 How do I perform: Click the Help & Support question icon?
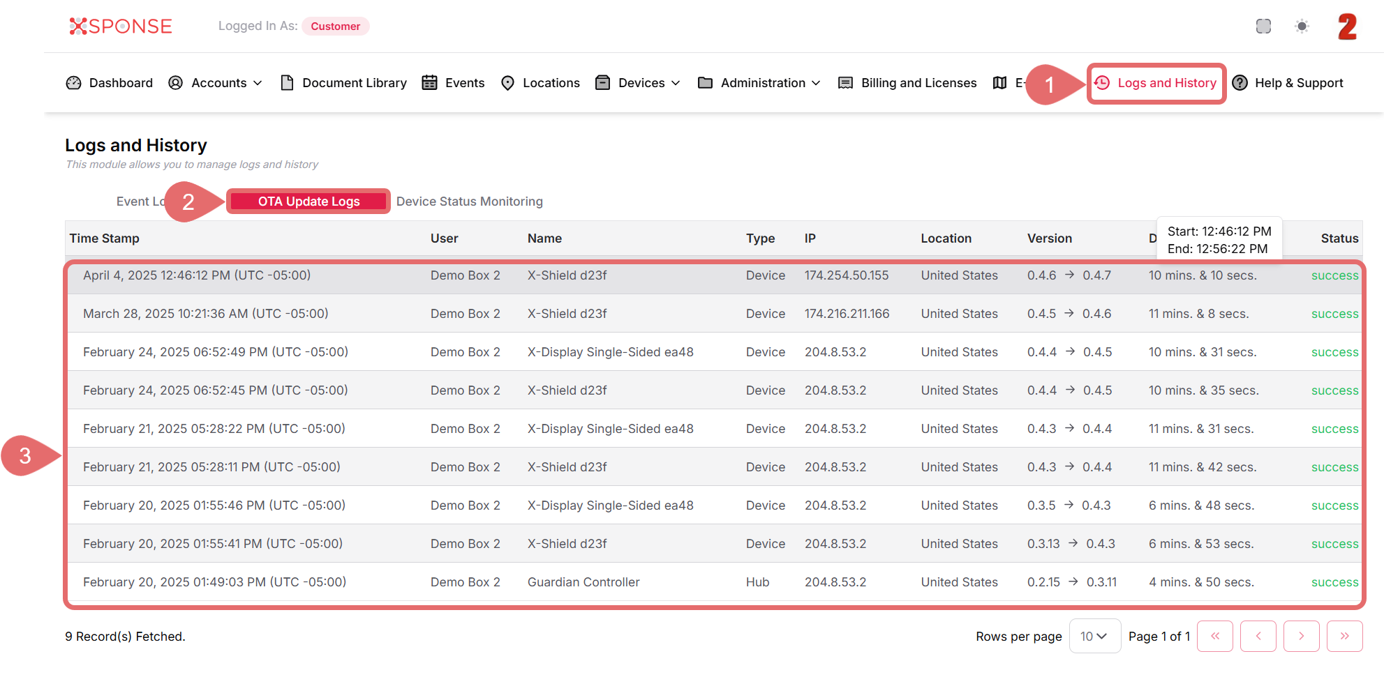pos(1240,83)
